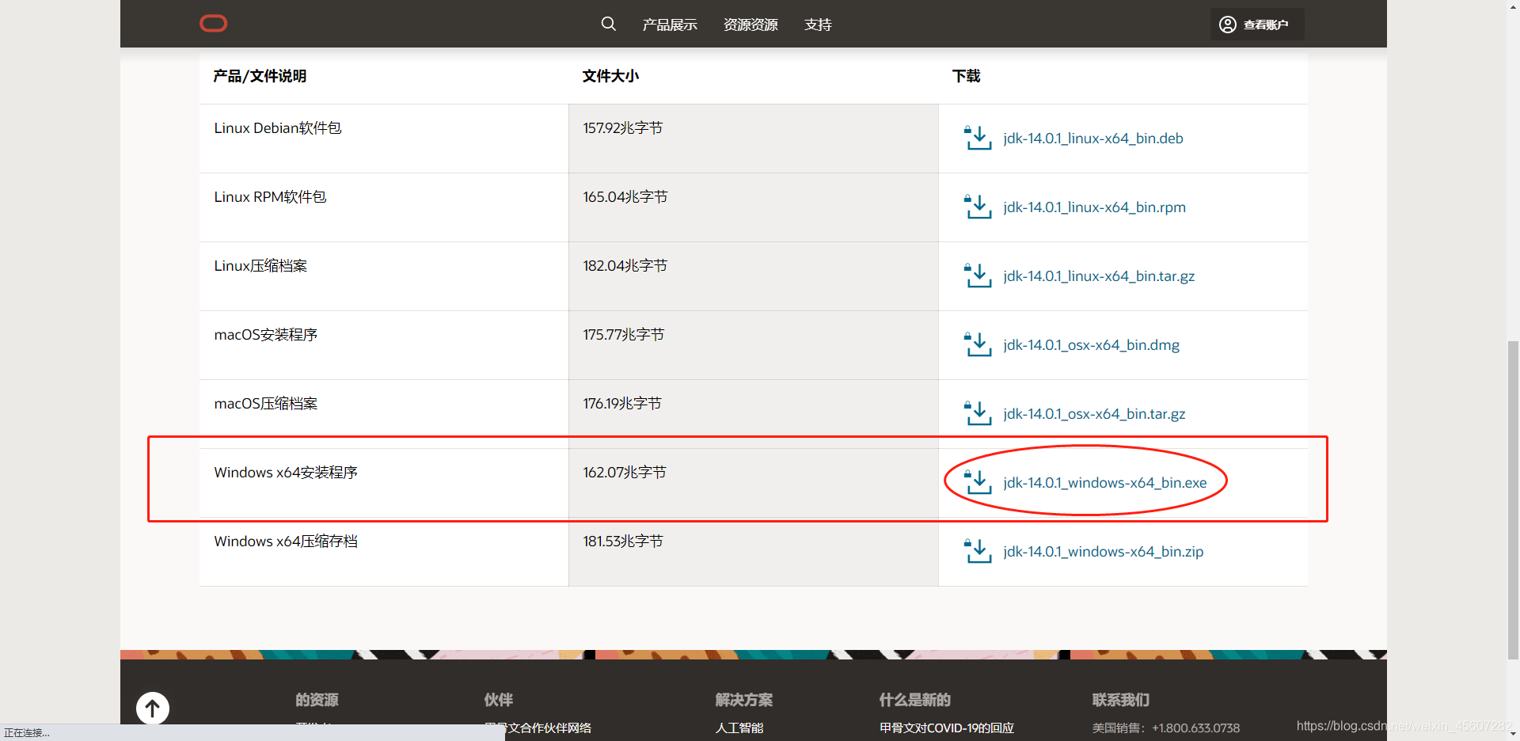Viewport: 1520px width, 741px height.
Task: Click the page vertical scrollbar thumb
Action: click(1513, 500)
